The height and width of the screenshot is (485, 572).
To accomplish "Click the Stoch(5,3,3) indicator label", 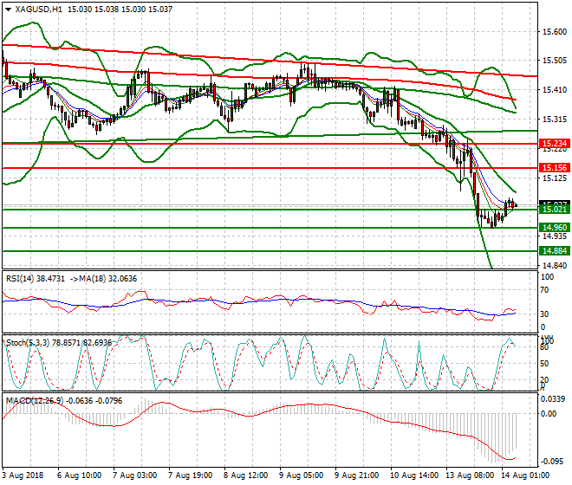I will tap(28, 343).
